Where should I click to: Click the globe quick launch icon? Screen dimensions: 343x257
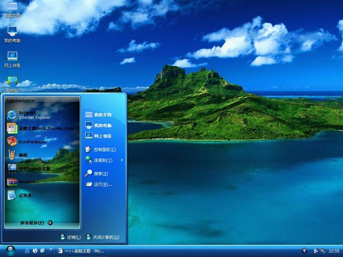pyautogui.click(x=35, y=251)
